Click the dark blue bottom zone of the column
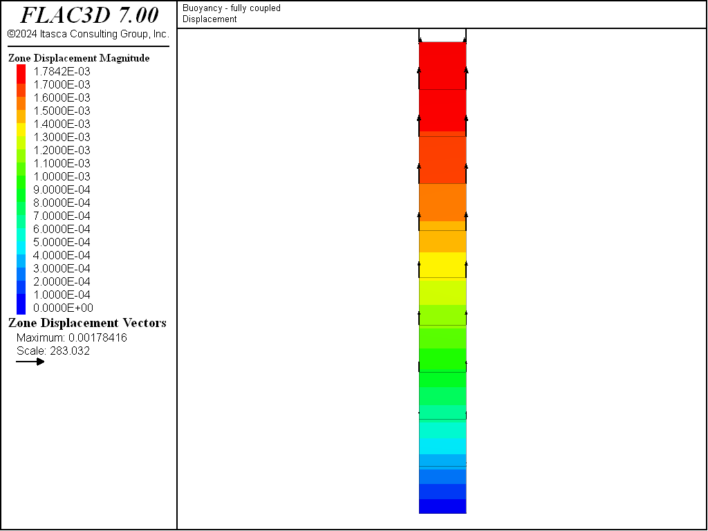The image size is (708, 531). tap(442, 506)
